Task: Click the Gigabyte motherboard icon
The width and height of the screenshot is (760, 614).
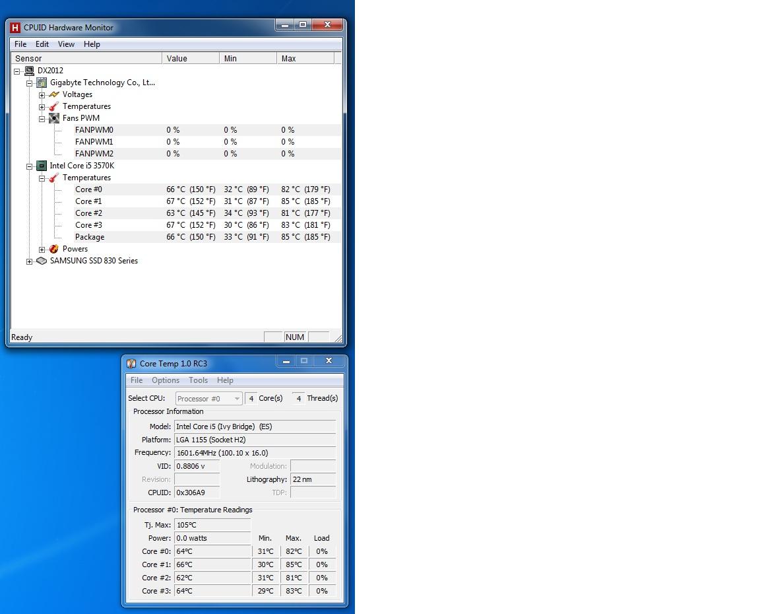Action: [42, 83]
